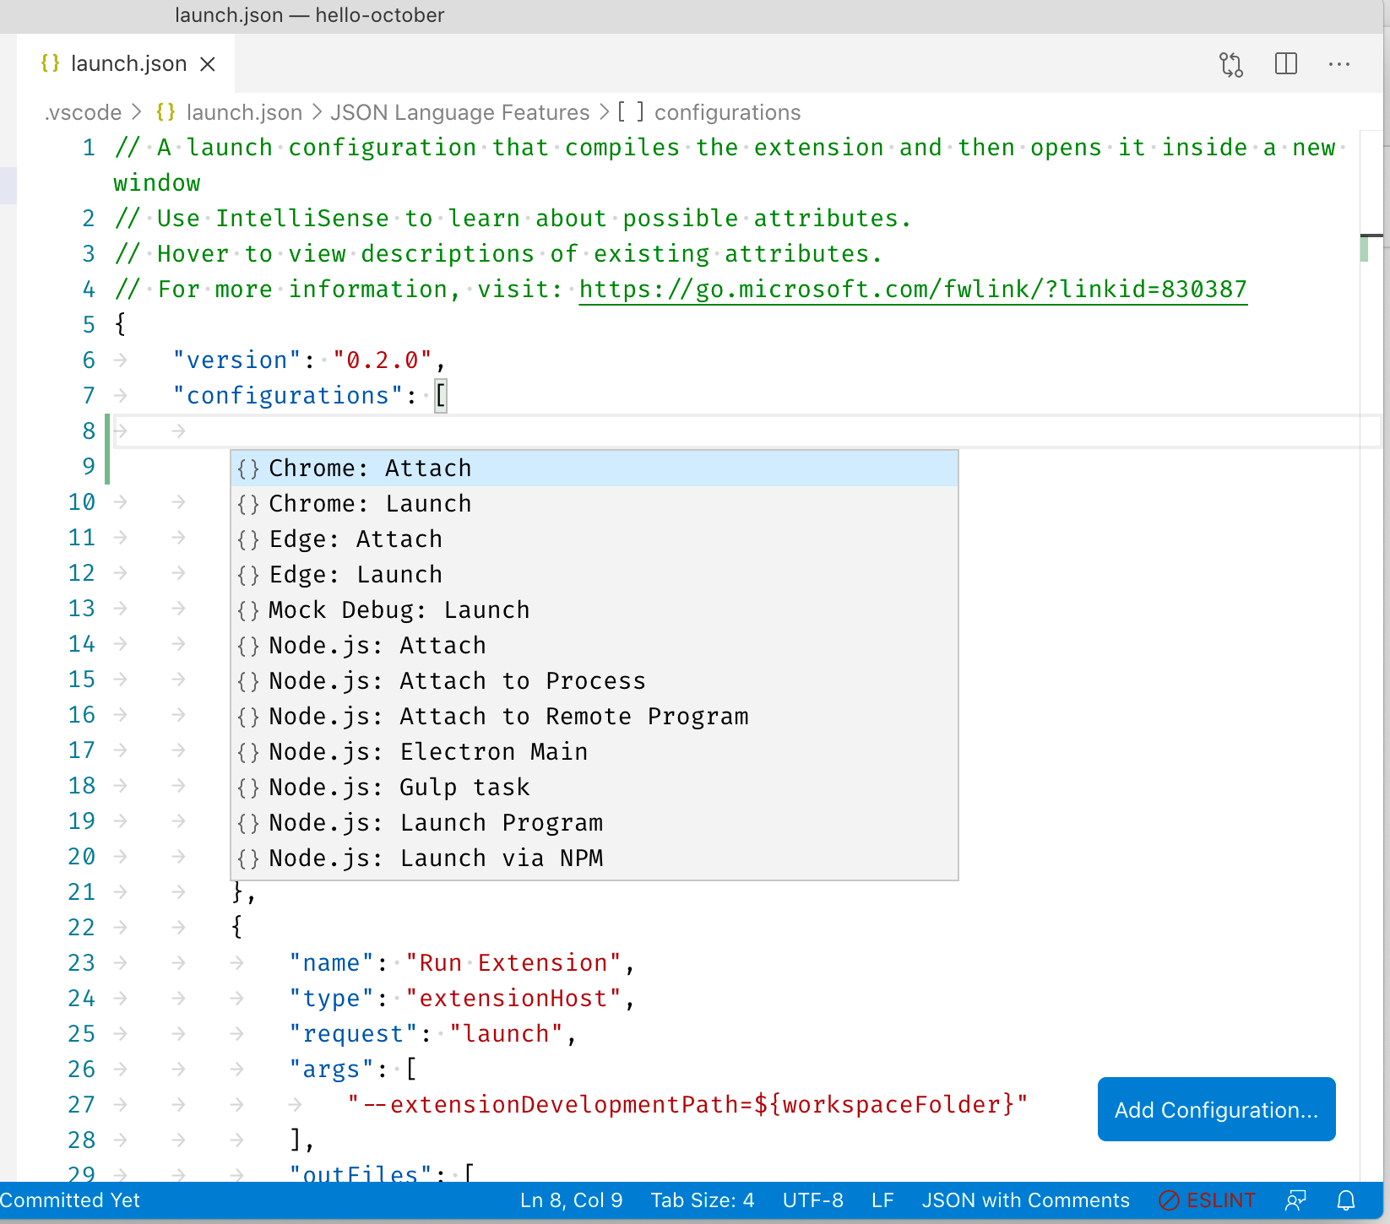The width and height of the screenshot is (1390, 1224).
Task: Click line number 22 in the gutter
Action: pos(81,928)
